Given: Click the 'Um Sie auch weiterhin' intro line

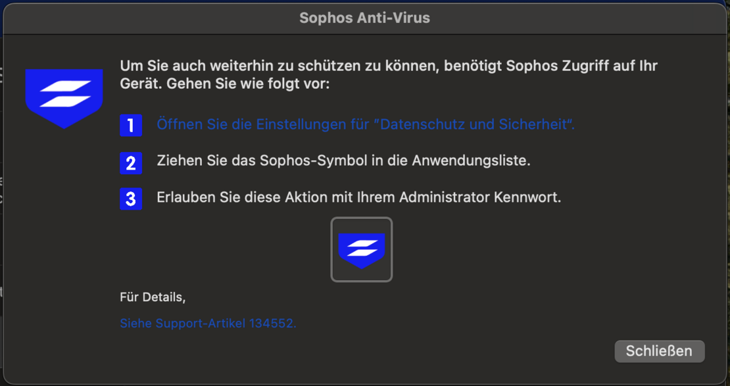Looking at the screenshot, I should 389,66.
